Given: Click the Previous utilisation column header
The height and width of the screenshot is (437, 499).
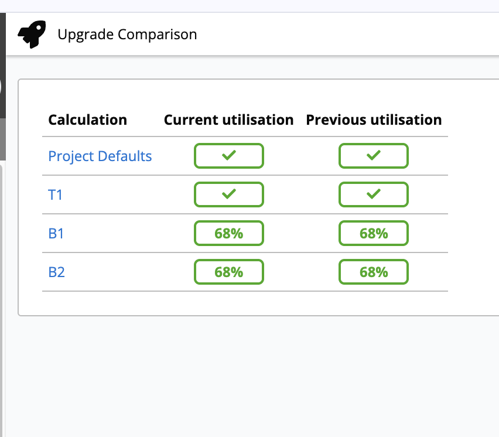Looking at the screenshot, I should [x=373, y=120].
